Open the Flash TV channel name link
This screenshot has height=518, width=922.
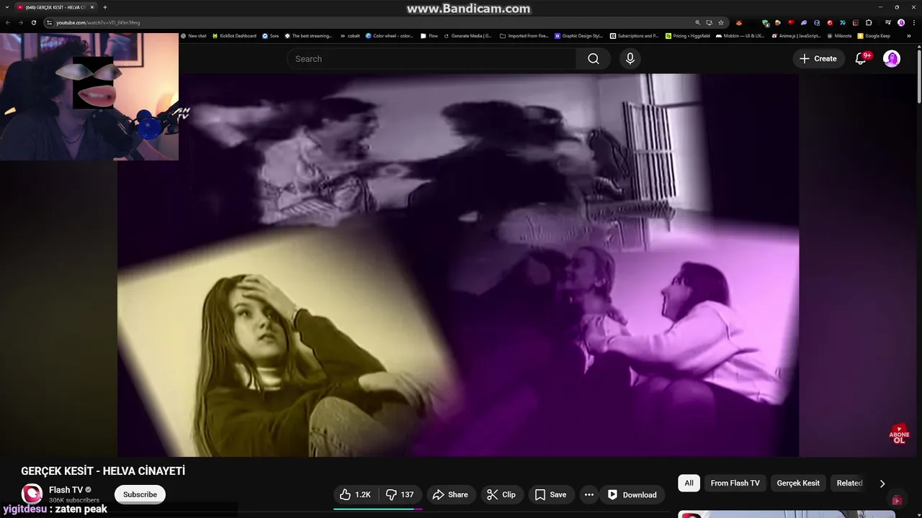[66, 490]
